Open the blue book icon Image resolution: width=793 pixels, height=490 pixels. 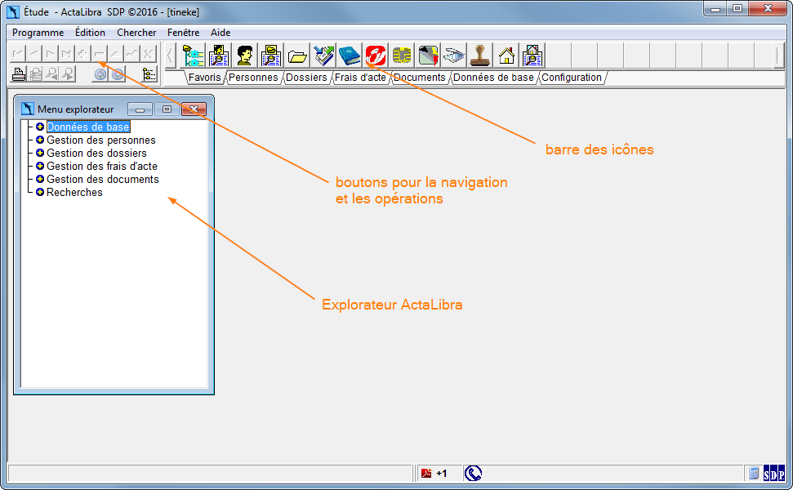(x=350, y=56)
